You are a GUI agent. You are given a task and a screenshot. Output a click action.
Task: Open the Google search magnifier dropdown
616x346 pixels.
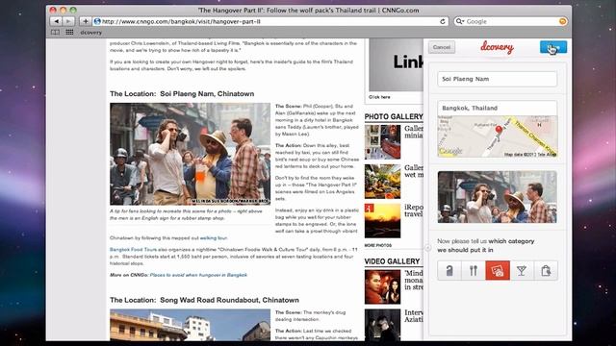[x=460, y=21]
